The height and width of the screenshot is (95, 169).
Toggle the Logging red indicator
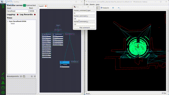click(18, 15)
